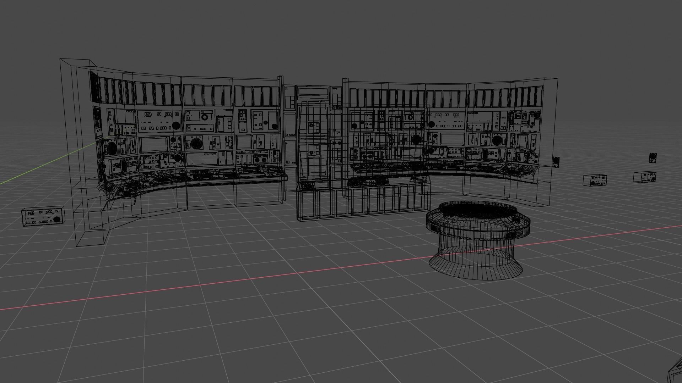The height and width of the screenshot is (383, 682).
Task: Select the lone control box left of consoles
Action: tap(43, 216)
